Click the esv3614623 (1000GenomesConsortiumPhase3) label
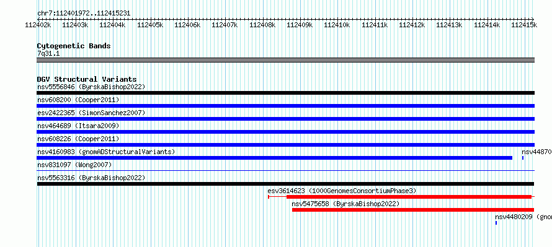 342,191
